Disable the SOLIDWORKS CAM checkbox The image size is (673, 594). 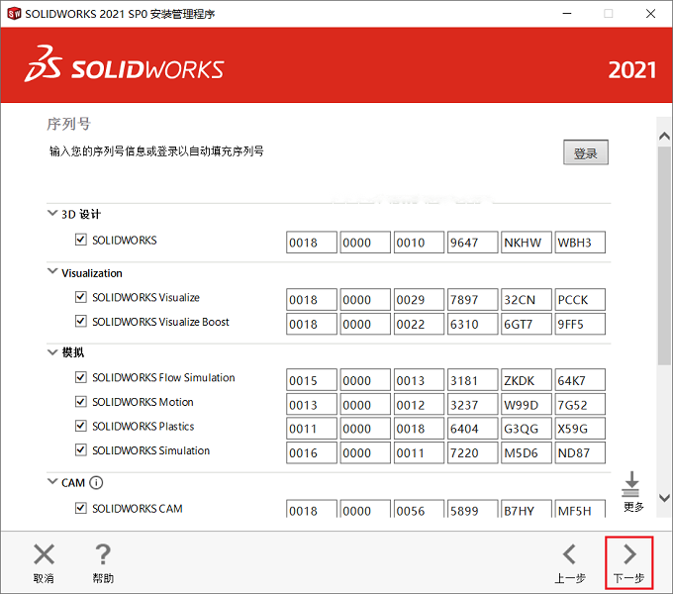(81, 508)
